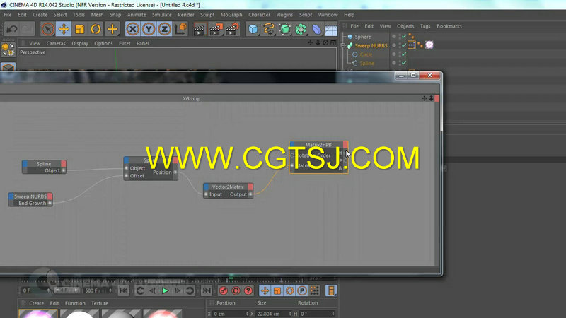Click the Record Active Objects button
566x318 pixels.
pyautogui.click(x=224, y=290)
